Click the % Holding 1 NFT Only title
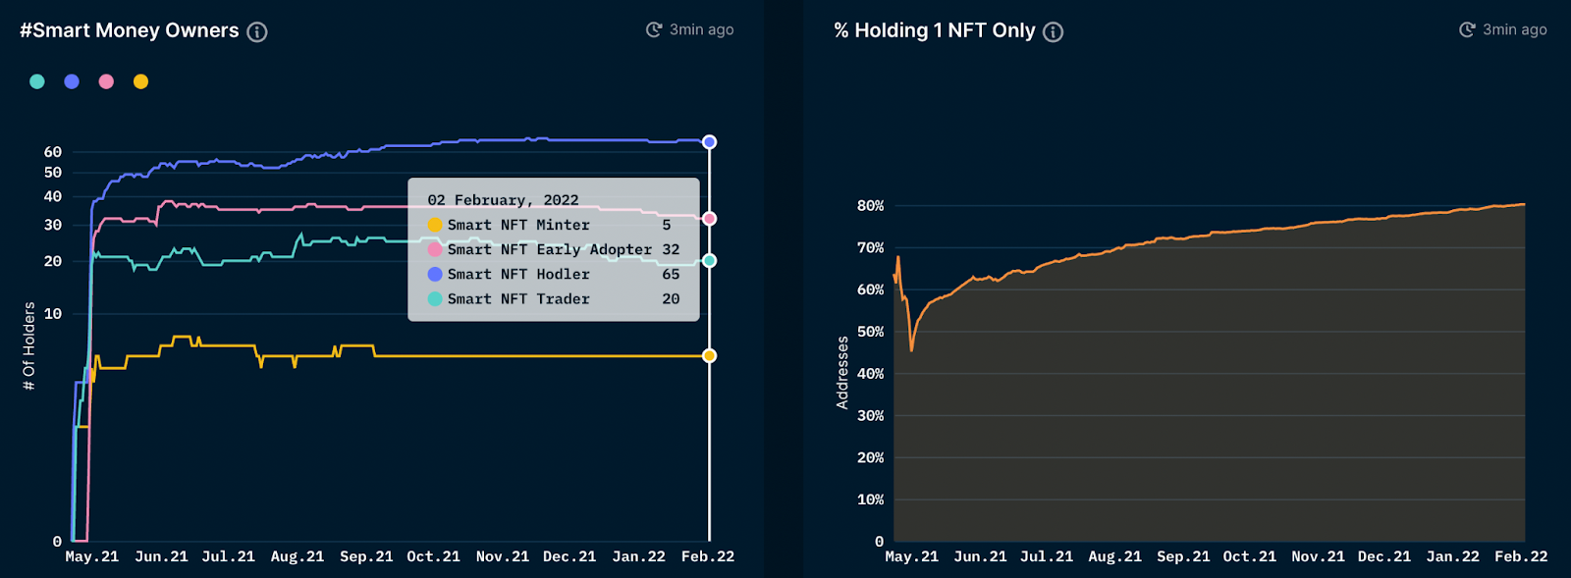The width and height of the screenshot is (1571, 578). 935,30
